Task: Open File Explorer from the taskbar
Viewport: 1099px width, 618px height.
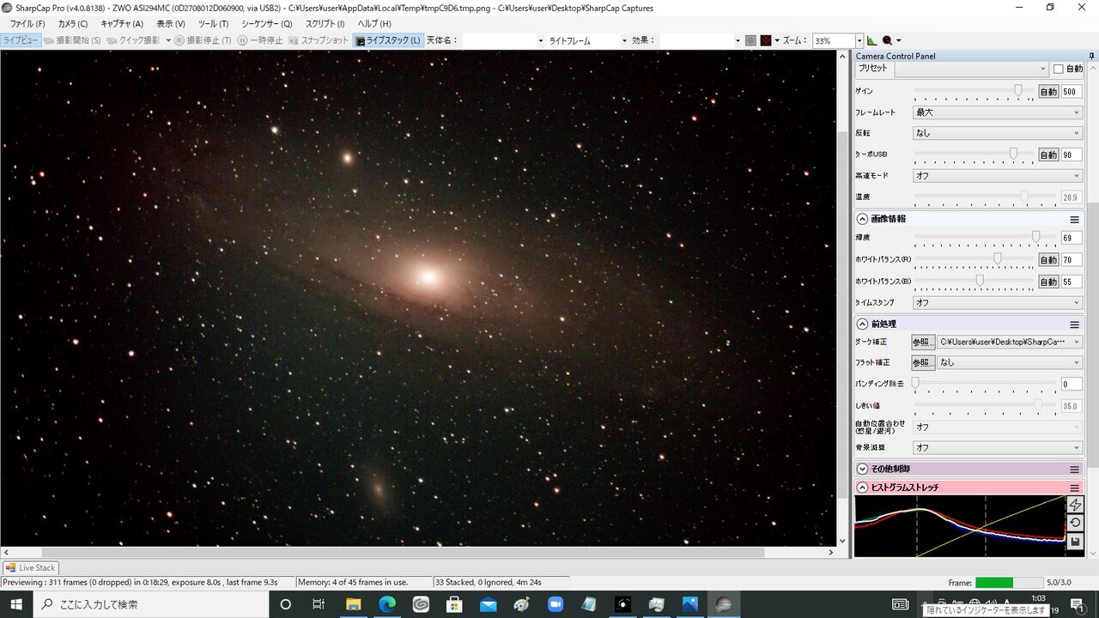Action: click(353, 604)
